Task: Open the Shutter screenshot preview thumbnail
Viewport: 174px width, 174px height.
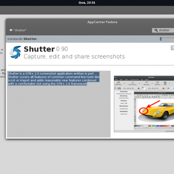Action: (x=144, y=104)
